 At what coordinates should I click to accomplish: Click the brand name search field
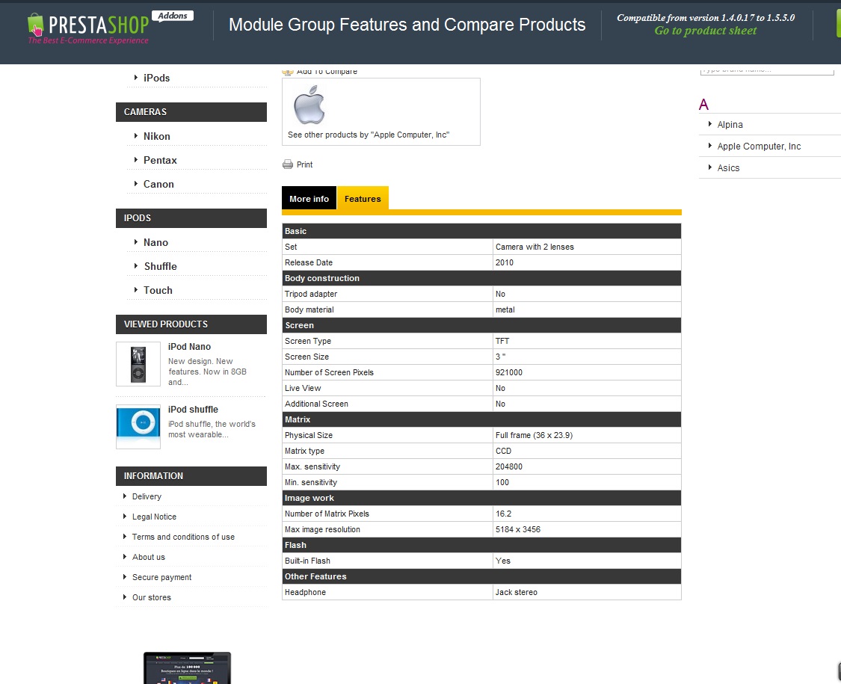pos(766,70)
